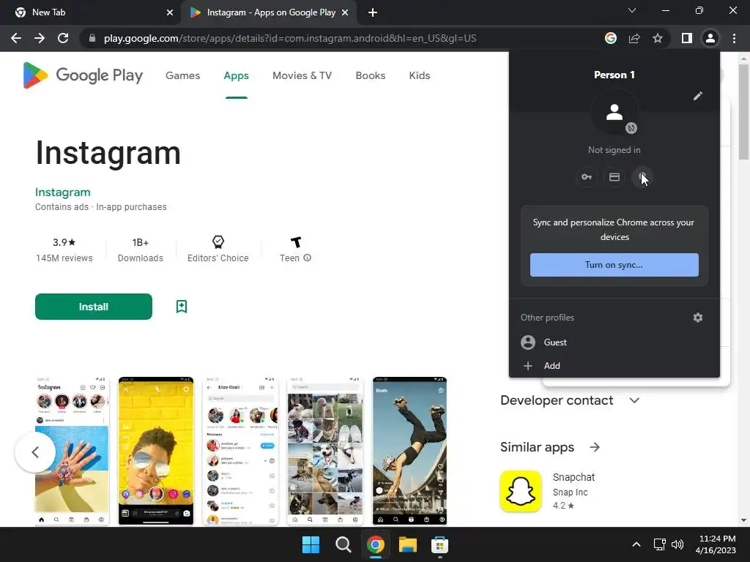This screenshot has width=750, height=562.
Task: Click the page vertical scrollbar
Action: click(743, 112)
